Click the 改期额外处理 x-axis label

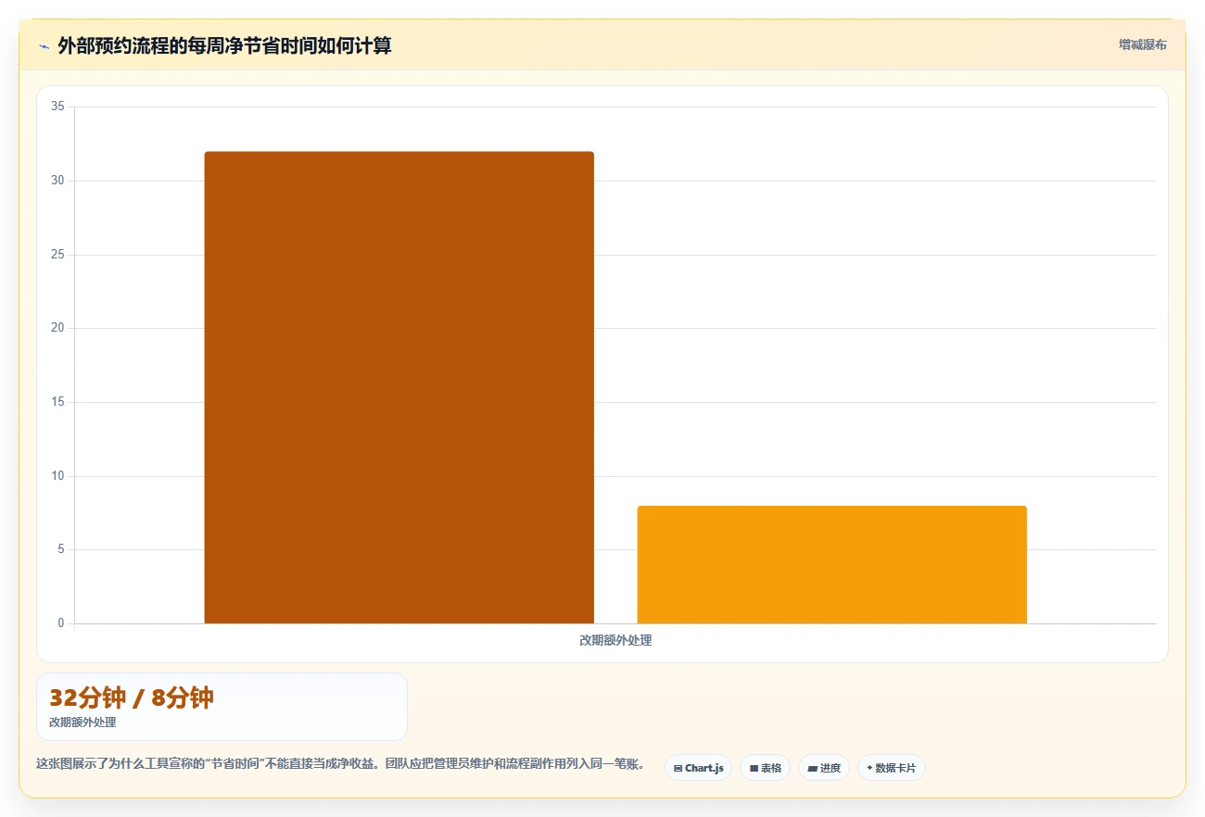[615, 641]
